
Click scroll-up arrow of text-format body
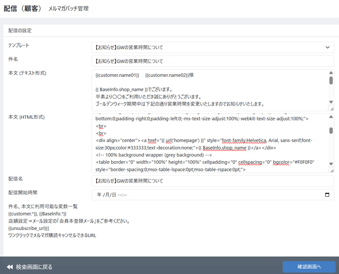click(331, 73)
